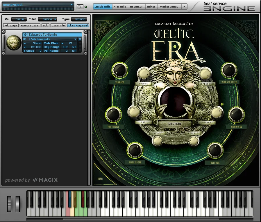Click the Volume knob
This screenshot has width=261, height=222.
pos(144,74)
